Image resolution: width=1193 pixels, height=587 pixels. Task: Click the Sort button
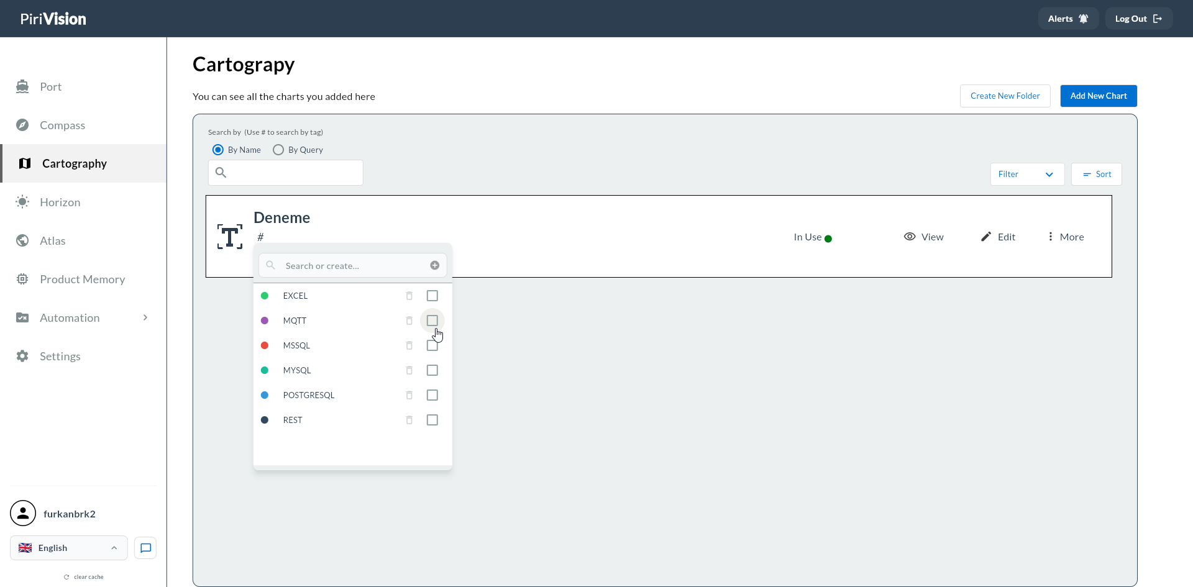[1096, 174]
